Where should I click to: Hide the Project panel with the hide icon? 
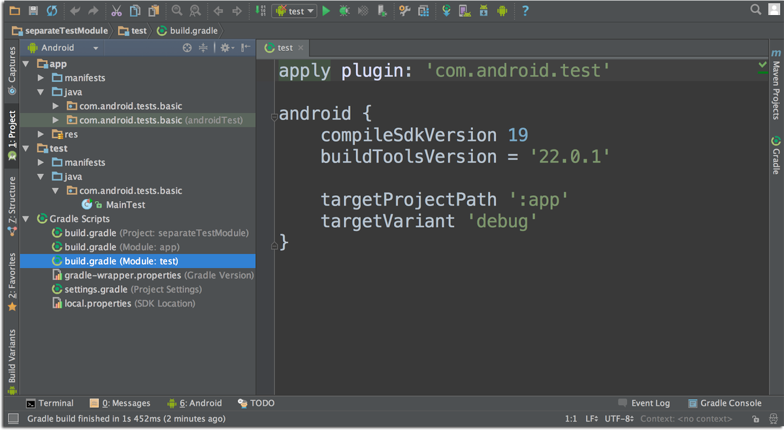coord(246,48)
